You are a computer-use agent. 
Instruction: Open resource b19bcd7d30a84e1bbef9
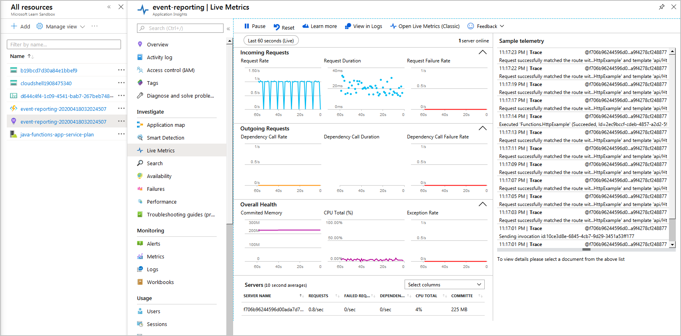click(49, 70)
